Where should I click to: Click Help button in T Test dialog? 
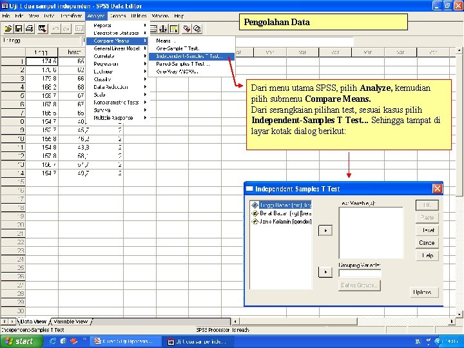427,256
